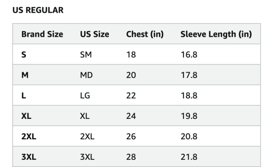Select the bold 3XL brand size cell
The image size is (272, 167).
[x=29, y=157]
